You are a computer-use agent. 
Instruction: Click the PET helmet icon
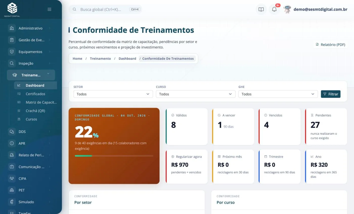pos(12,190)
